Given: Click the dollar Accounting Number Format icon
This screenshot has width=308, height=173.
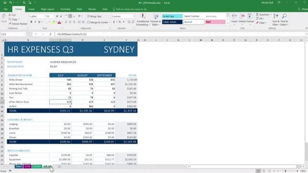Looking at the screenshot, I should click(x=114, y=22).
